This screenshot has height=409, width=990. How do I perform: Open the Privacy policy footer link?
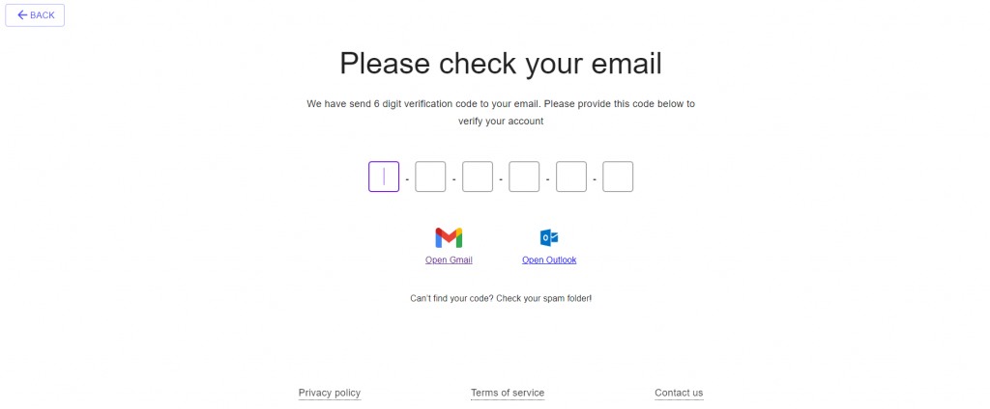click(330, 393)
